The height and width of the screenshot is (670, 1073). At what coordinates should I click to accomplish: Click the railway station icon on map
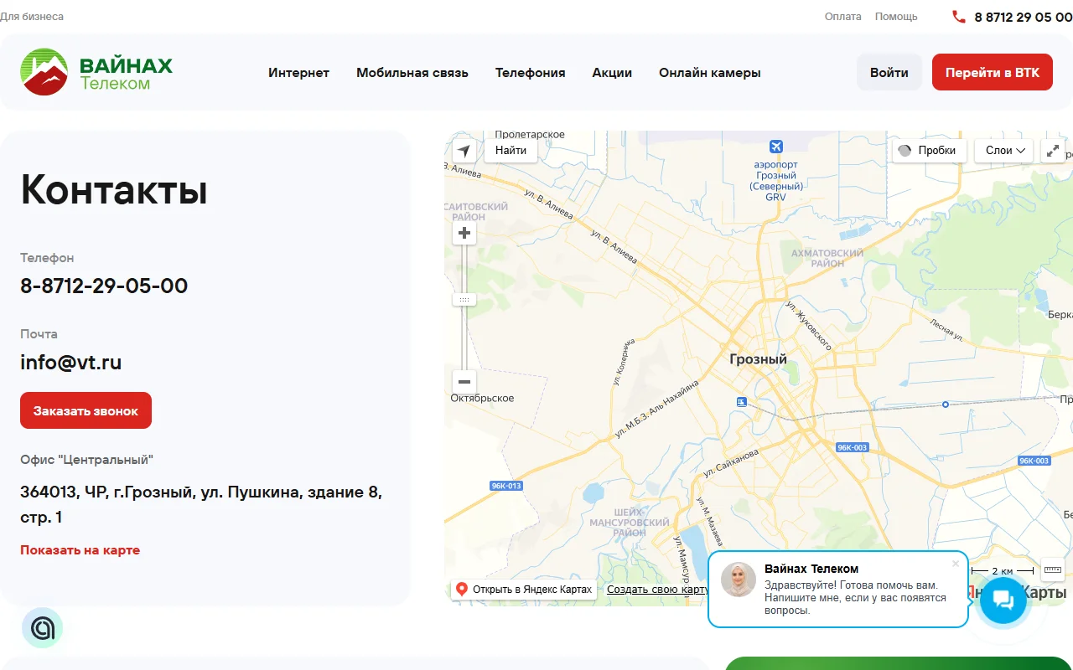pos(742,402)
